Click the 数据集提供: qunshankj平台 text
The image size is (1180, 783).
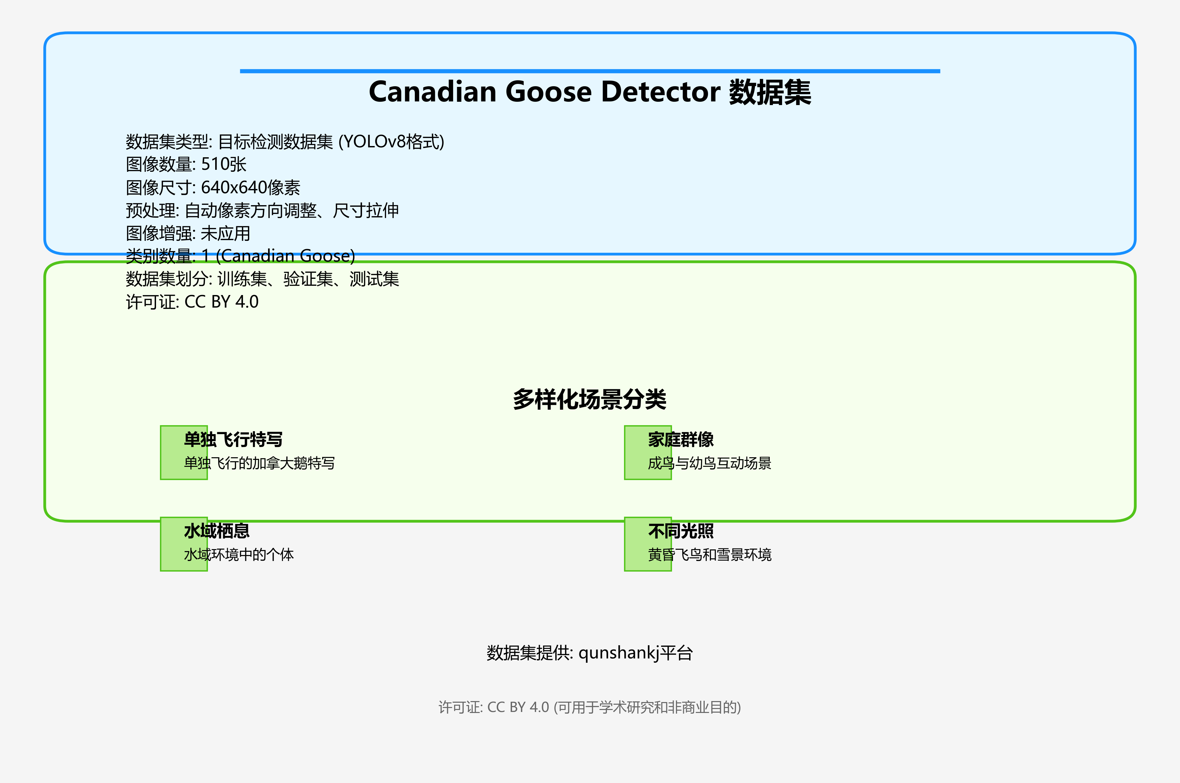[x=589, y=653]
